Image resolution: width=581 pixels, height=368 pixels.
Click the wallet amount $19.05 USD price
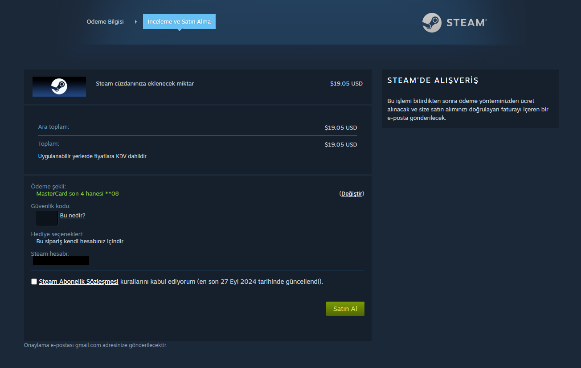(x=346, y=83)
